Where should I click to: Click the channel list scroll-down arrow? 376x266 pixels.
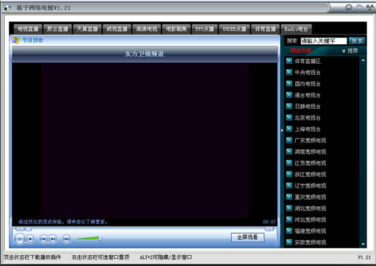tap(363, 244)
